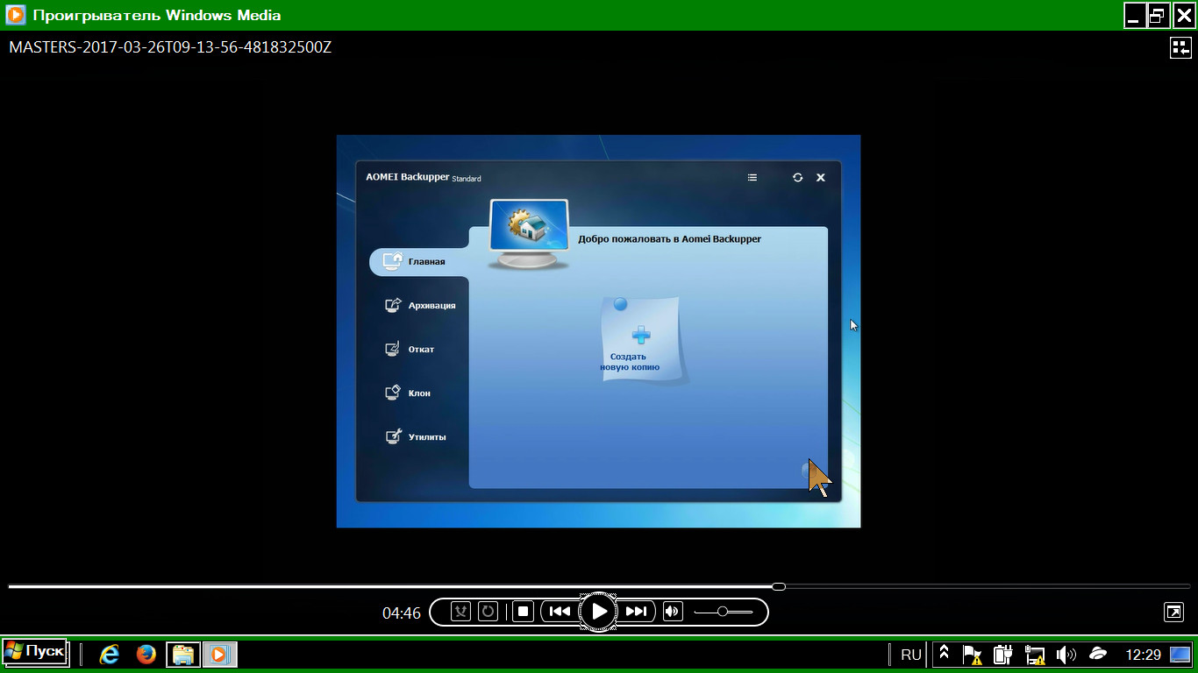The image size is (1198, 673).
Task: Start playback with the Play button
Action: [x=599, y=612]
